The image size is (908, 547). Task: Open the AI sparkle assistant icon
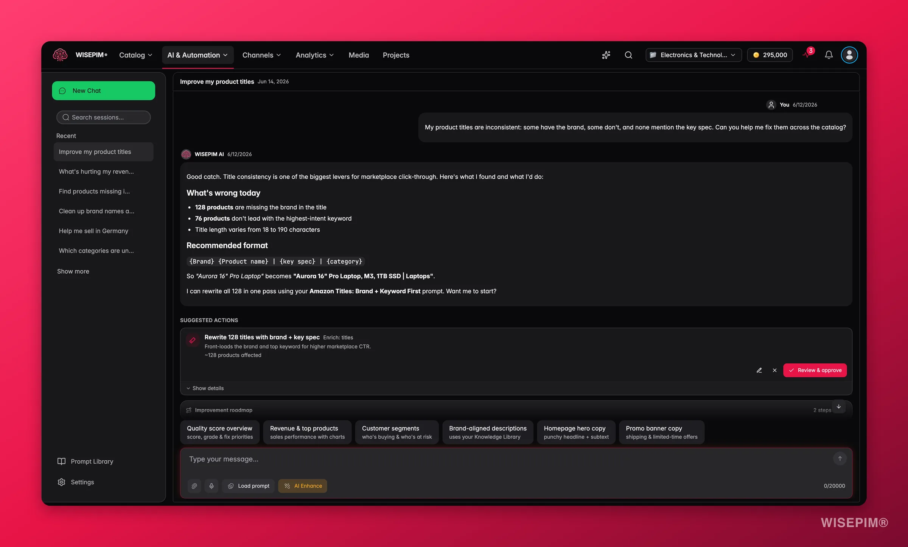pos(606,55)
